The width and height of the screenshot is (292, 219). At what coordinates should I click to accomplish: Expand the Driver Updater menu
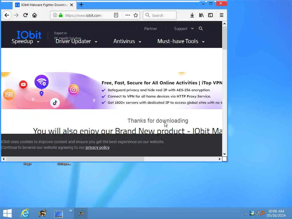(x=76, y=41)
